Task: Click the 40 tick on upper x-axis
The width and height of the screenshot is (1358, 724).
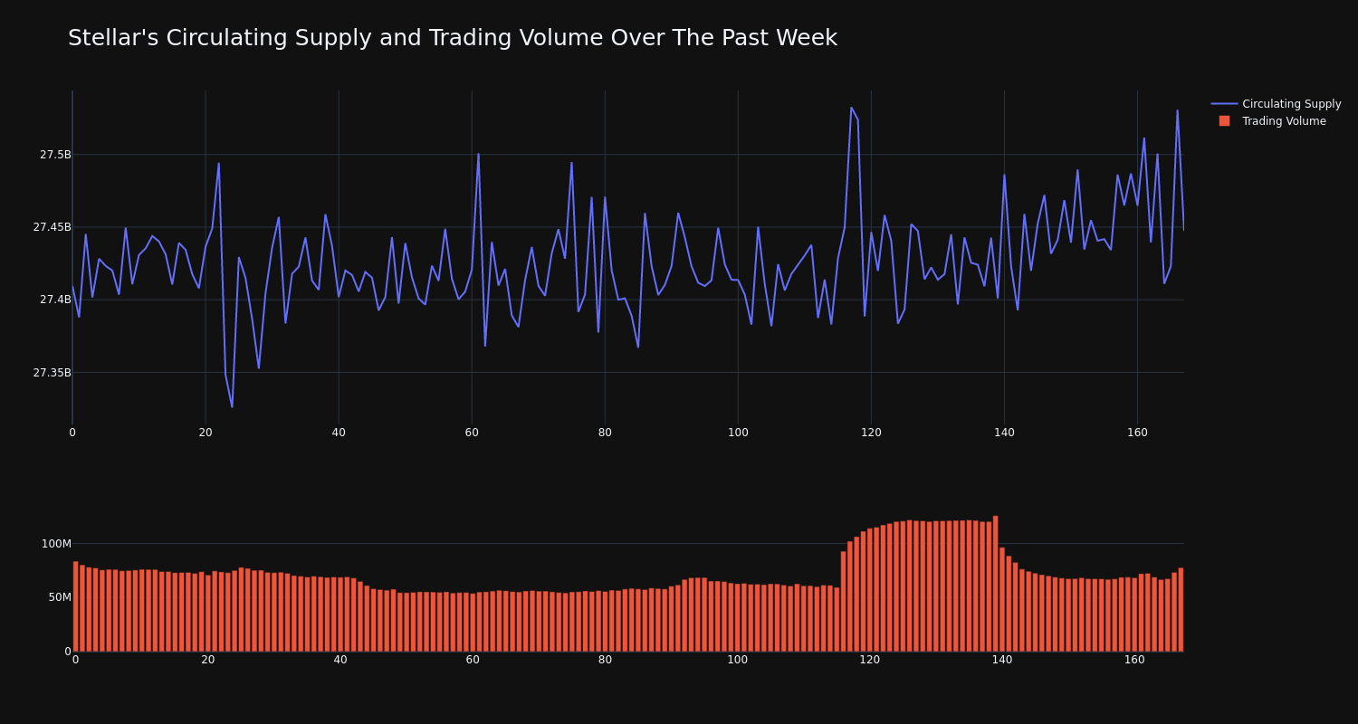Action: point(339,433)
